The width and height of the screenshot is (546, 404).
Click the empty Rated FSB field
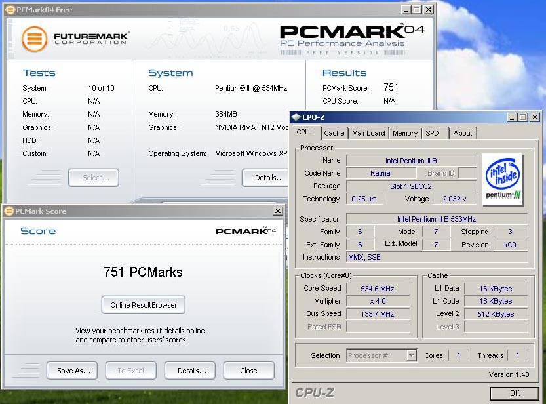tap(378, 327)
